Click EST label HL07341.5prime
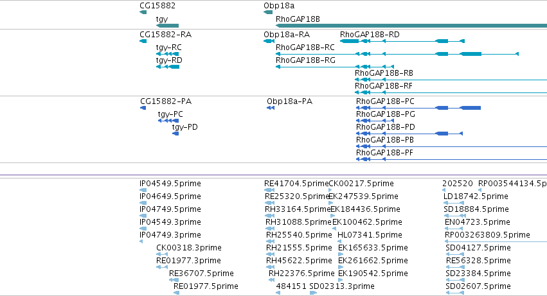Screen dimensions: 547x296 coord(370,236)
